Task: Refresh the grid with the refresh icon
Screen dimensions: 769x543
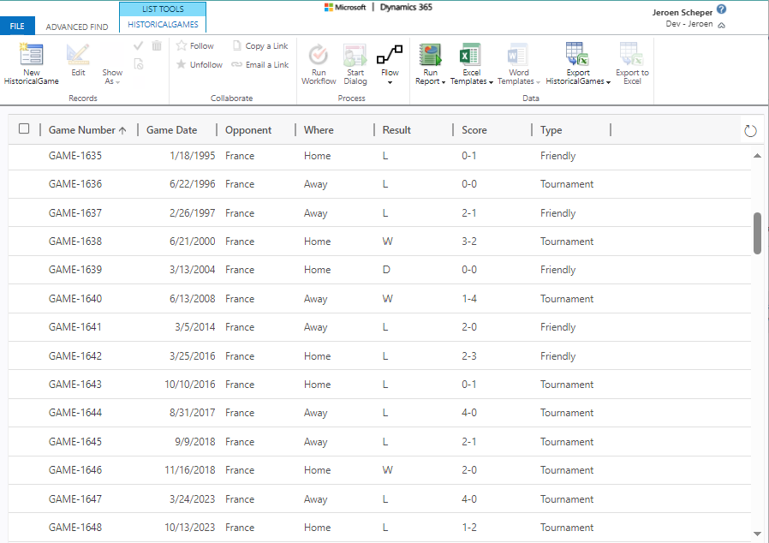Action: point(750,131)
